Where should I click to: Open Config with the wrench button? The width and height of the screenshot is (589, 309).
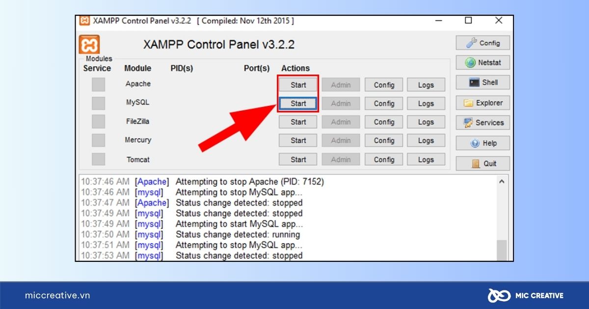(483, 43)
